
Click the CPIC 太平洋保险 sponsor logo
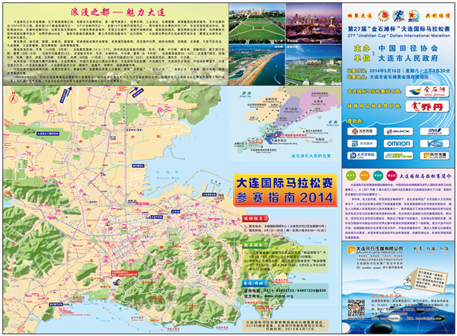(x=362, y=156)
